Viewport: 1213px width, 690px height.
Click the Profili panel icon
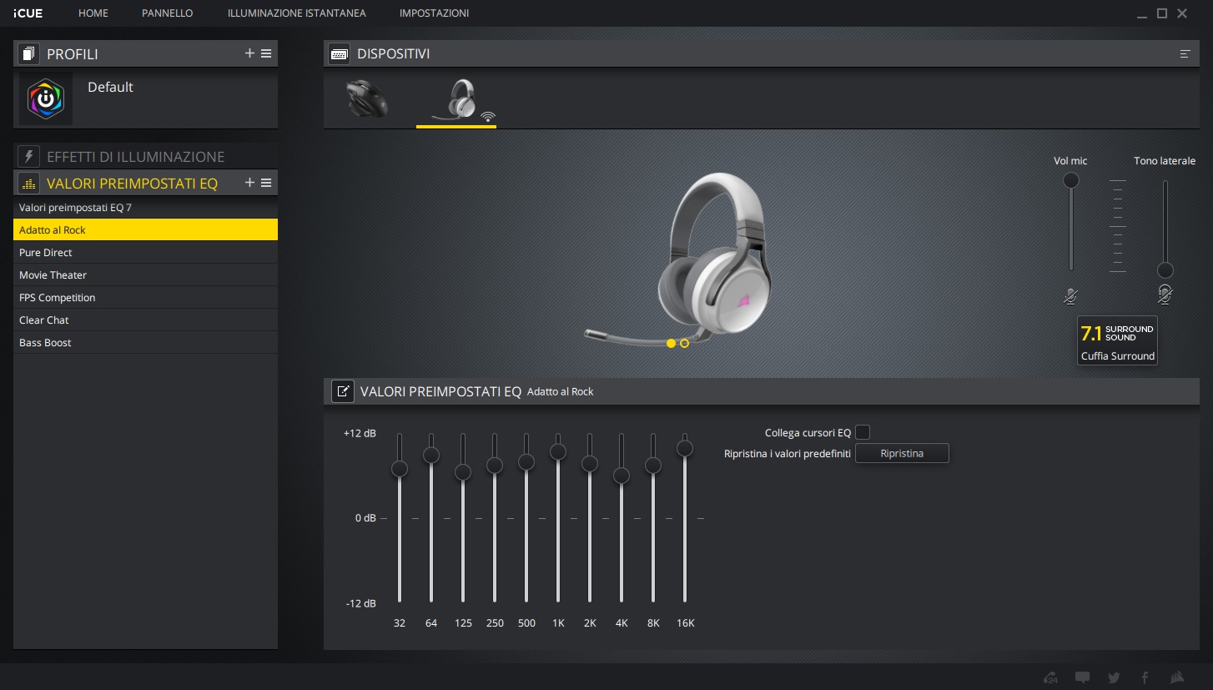(29, 54)
